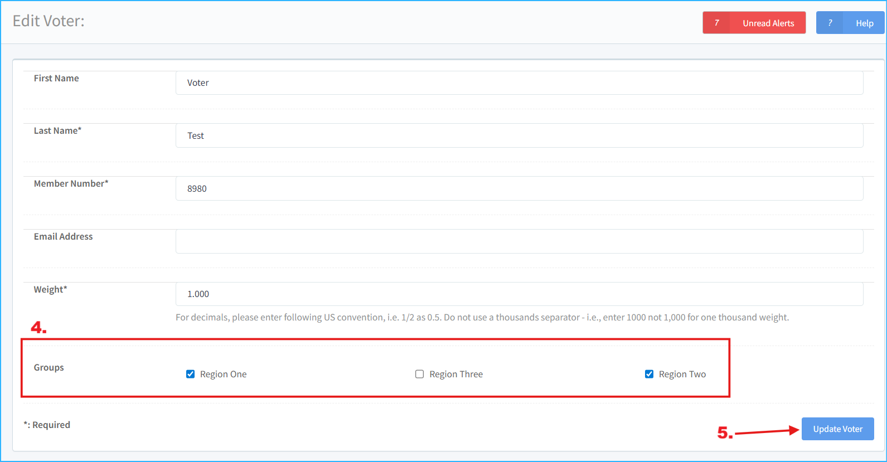The image size is (887, 462).
Task: Click the red 7 alert count badge
Action: 716,23
